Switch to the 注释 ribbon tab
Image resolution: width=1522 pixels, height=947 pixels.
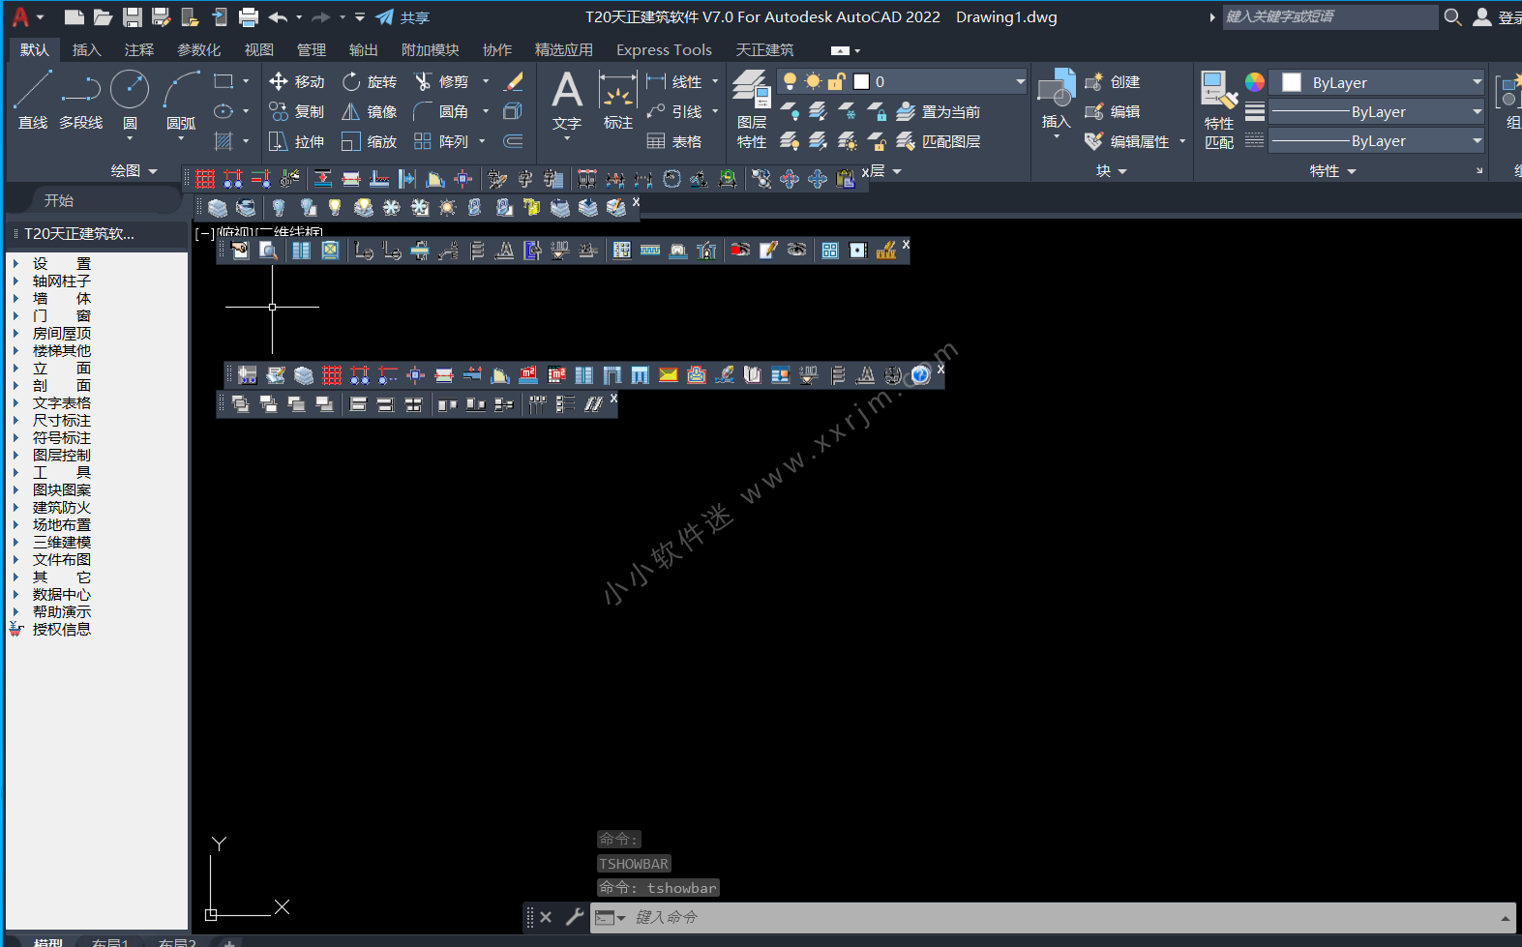[x=139, y=49]
